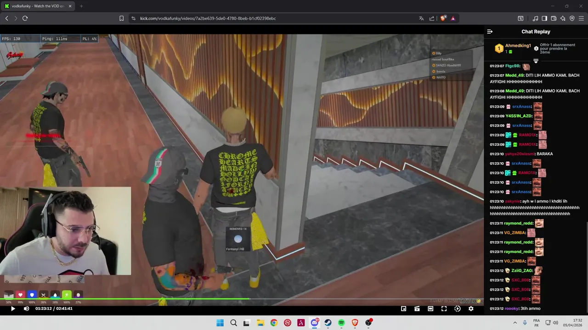Click roooky's '3tih ammo' message
The height and width of the screenshot is (330, 588).
point(530,308)
